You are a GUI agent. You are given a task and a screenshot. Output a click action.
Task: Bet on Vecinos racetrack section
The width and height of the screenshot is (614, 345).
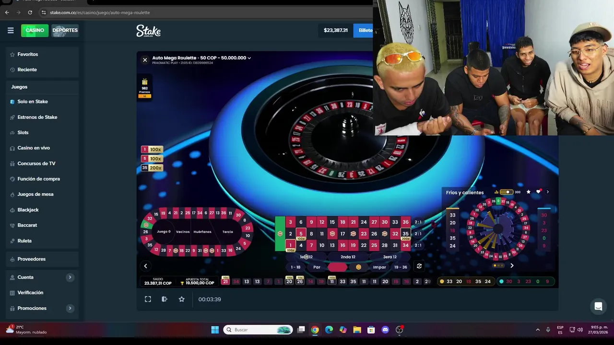click(183, 231)
